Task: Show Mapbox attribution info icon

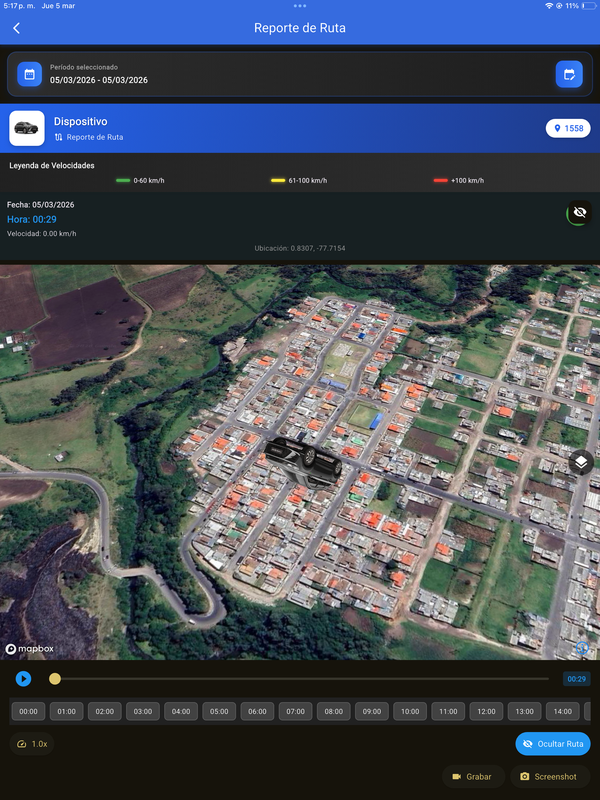Action: tap(582, 647)
